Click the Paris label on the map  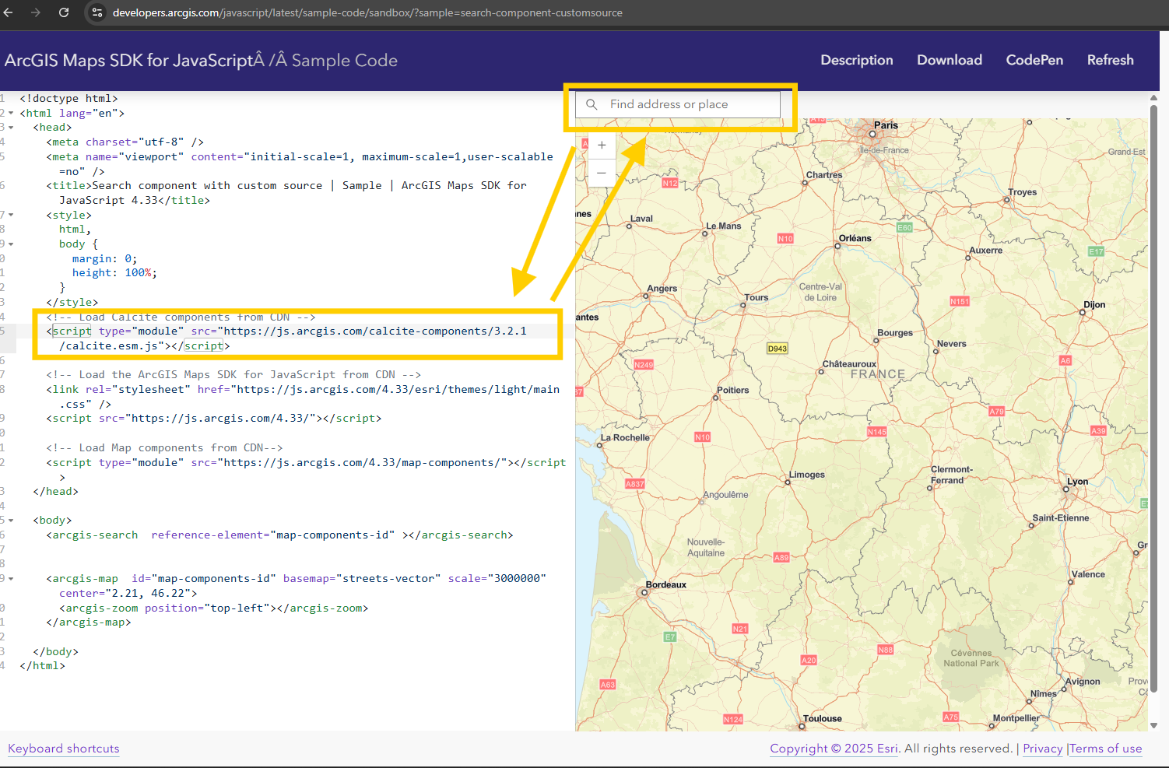[x=886, y=125]
